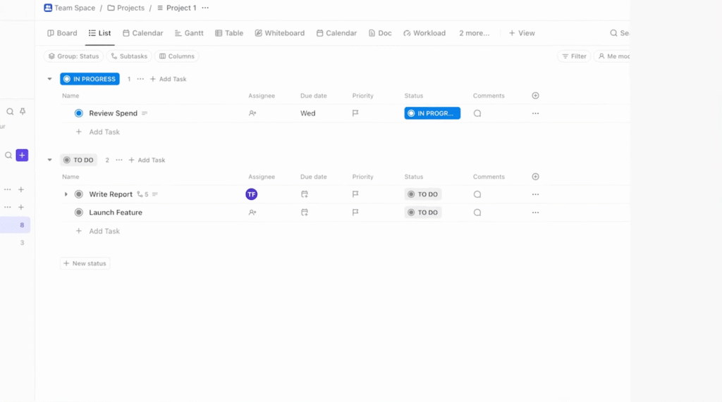Open the Gantt view tab

189,33
